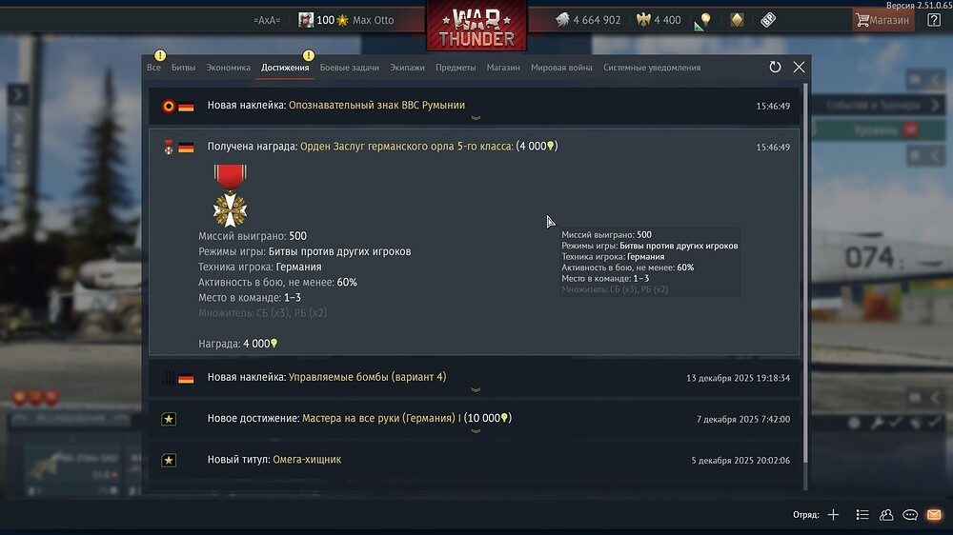Open the chat bubble icon
The height and width of the screenshot is (535, 953).
pyautogui.click(x=910, y=515)
